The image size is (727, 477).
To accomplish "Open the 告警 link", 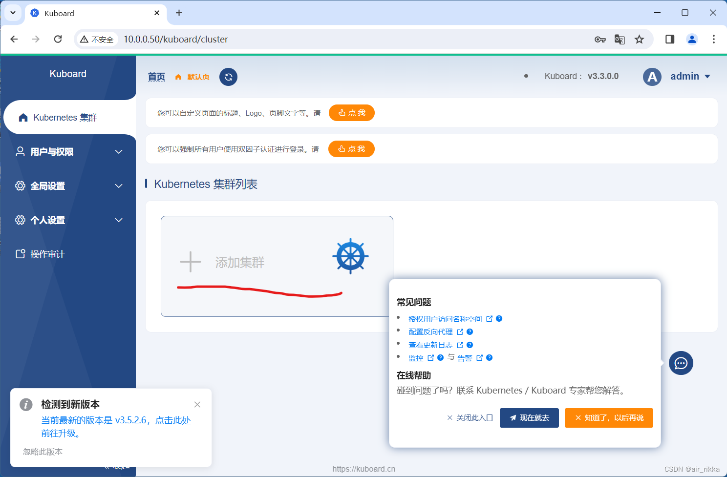I will click(465, 358).
